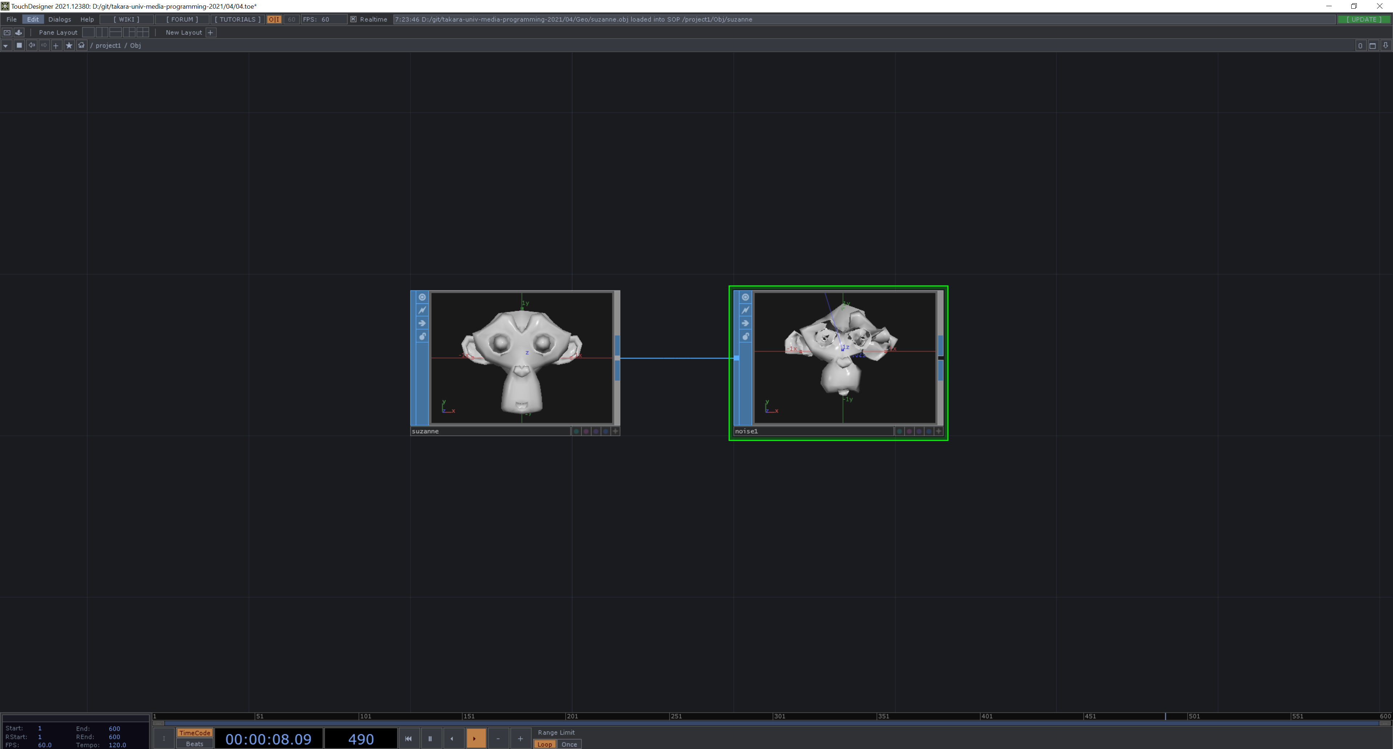The image size is (1393, 749).
Task: Click the teal flag on suzanne node
Action: (576, 431)
